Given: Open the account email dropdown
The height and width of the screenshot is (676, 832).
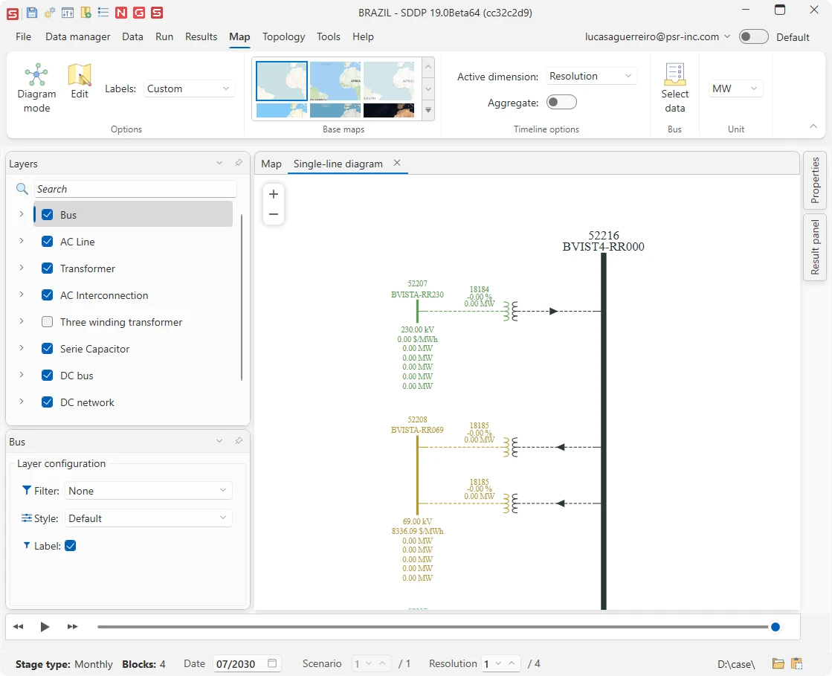Looking at the screenshot, I should [727, 36].
